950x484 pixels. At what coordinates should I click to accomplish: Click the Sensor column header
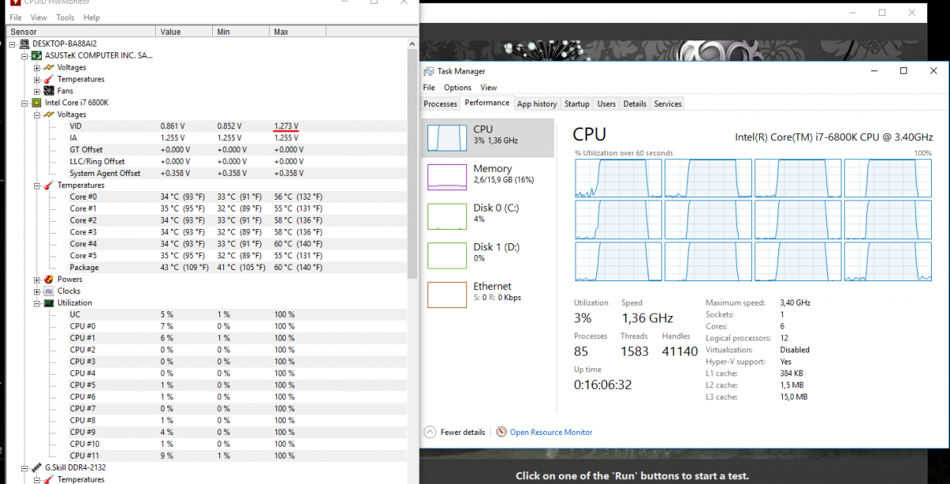point(82,32)
